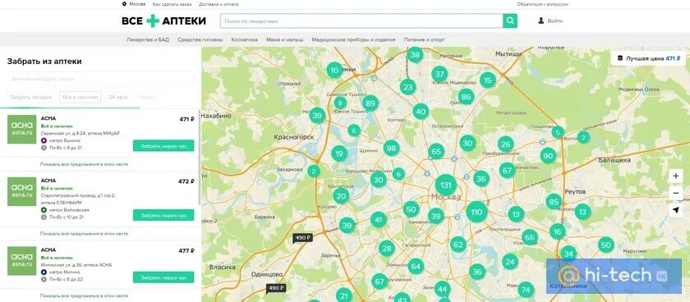Image resolution: width=690 pixels, height=302 pixels.
Task: Click the cluster marker numbered 62
Action: pyautogui.click(x=458, y=244)
